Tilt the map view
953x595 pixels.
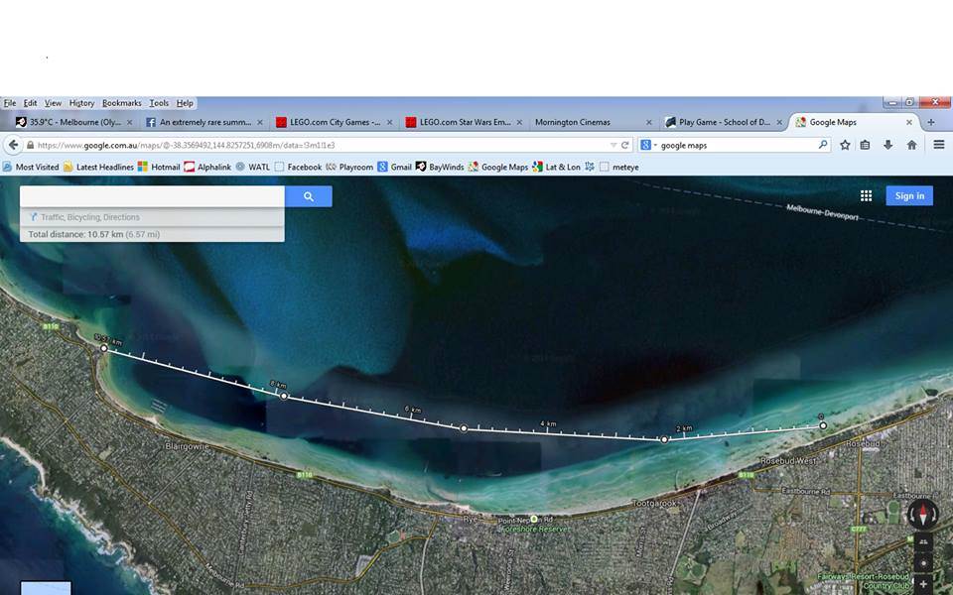click(x=923, y=542)
